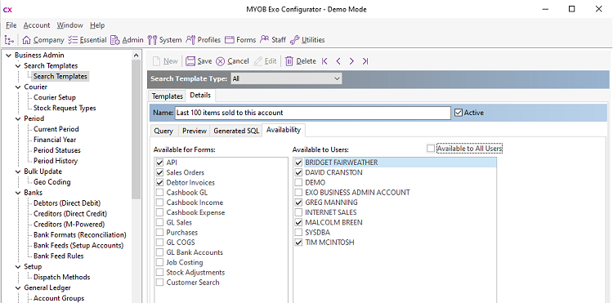Screen dimensions: 613x303
Task: Open the Utilities wrench icon
Action: tap(295, 40)
